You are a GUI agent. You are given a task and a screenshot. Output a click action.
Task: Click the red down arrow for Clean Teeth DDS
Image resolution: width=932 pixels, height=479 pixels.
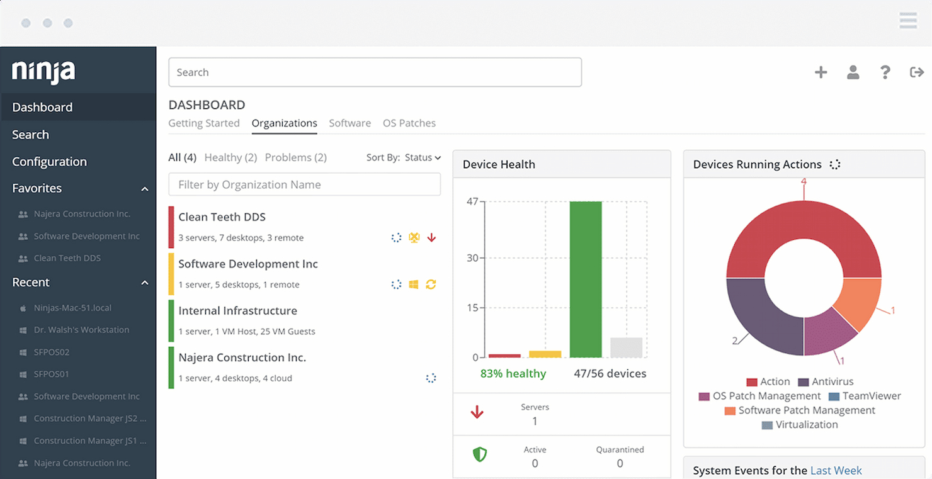click(x=432, y=237)
